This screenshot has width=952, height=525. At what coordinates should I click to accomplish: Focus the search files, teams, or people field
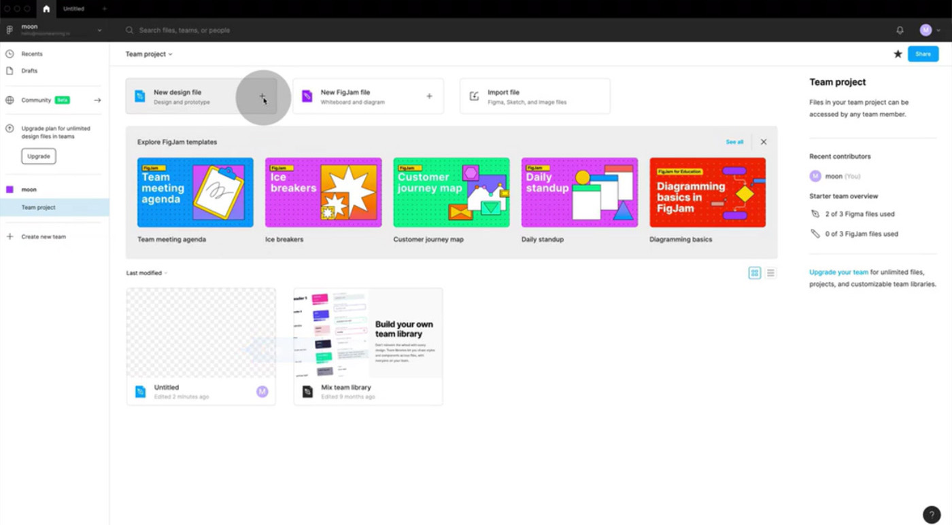(184, 31)
